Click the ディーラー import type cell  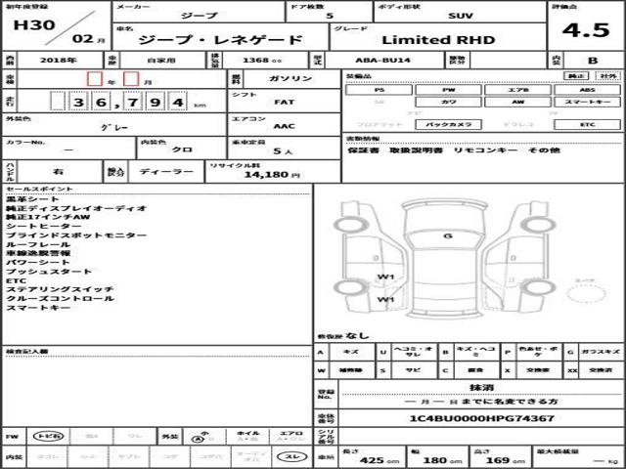tap(166, 172)
